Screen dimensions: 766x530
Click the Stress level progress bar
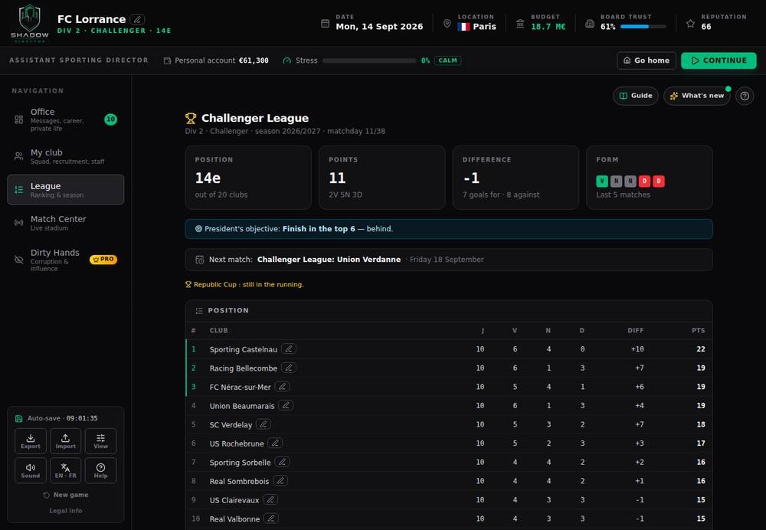tap(369, 61)
